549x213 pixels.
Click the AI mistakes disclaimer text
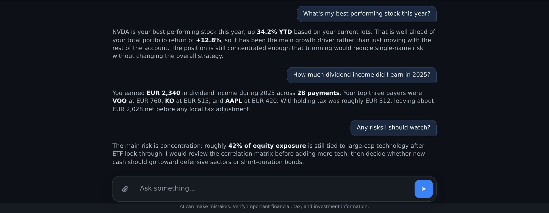point(274,206)
